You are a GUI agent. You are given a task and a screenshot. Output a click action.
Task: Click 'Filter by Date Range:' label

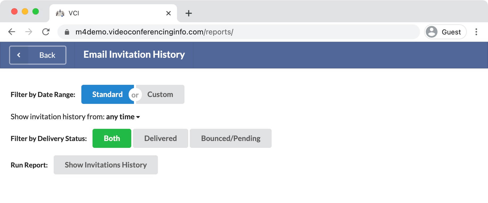43,95
